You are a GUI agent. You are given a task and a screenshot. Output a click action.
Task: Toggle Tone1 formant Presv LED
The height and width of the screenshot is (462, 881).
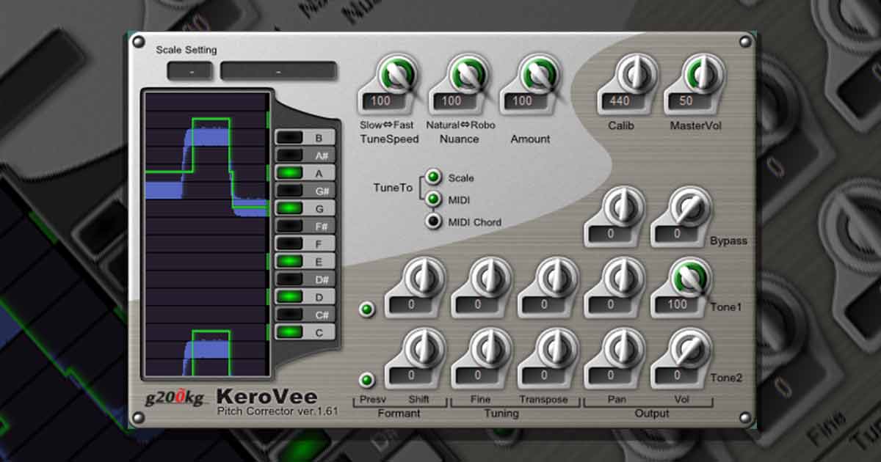click(367, 309)
